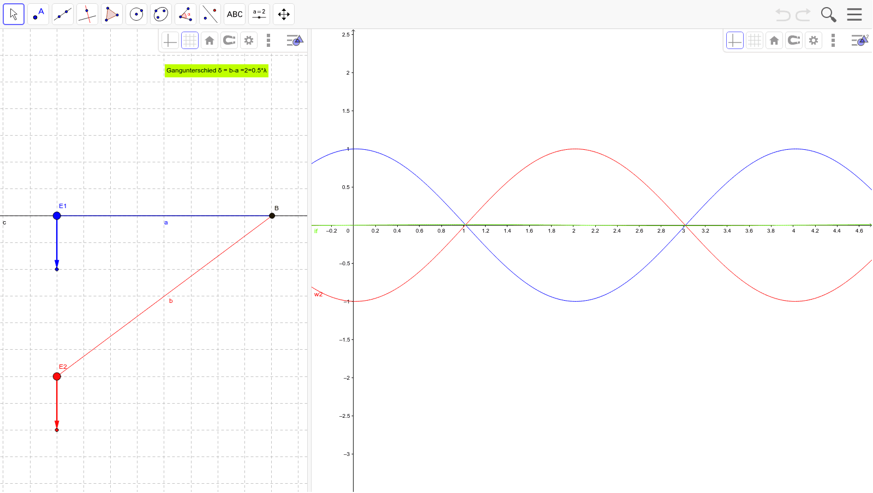Open the main hamburger menu

pyautogui.click(x=854, y=14)
